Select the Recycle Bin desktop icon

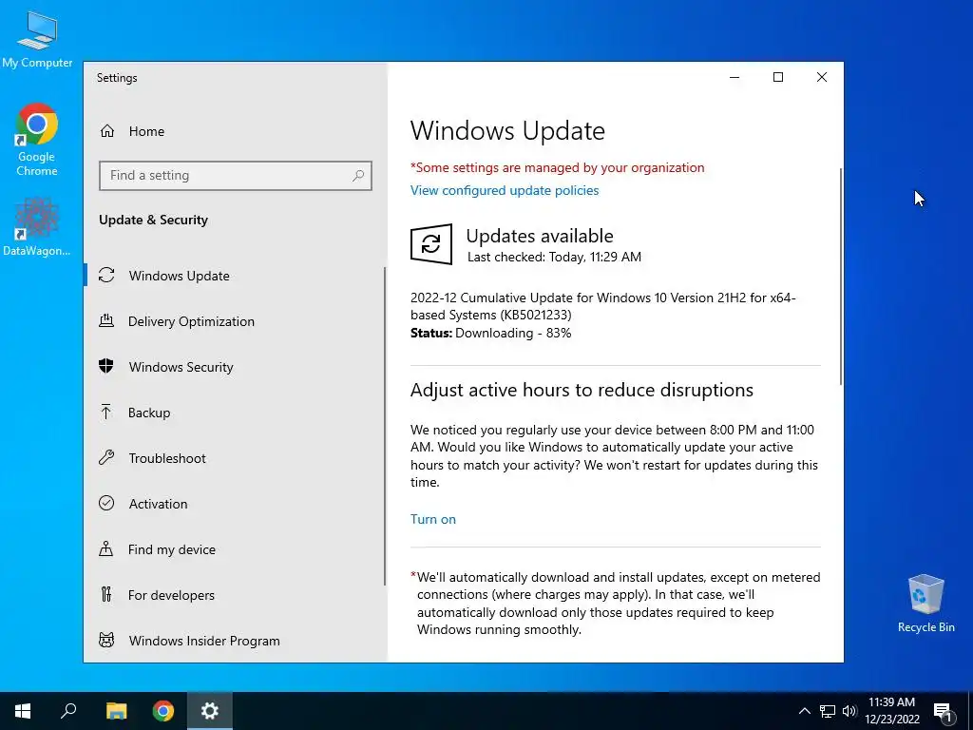pos(925,604)
